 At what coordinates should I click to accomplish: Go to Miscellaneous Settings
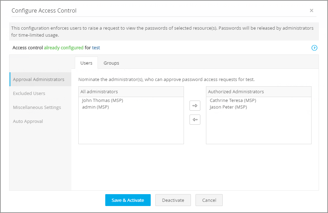coord(37,107)
